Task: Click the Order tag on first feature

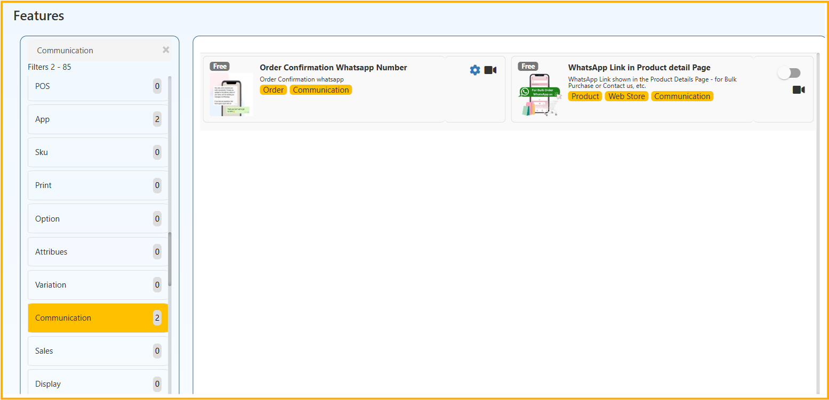Action: pos(273,90)
